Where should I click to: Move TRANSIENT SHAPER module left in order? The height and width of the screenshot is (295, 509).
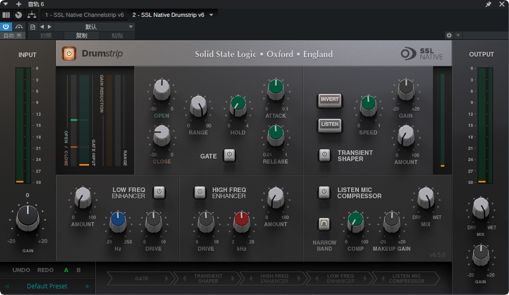tap(185, 278)
